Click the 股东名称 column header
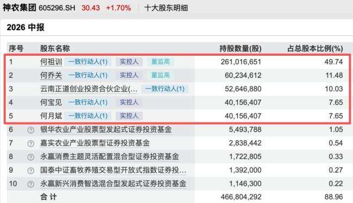 pos(55,48)
